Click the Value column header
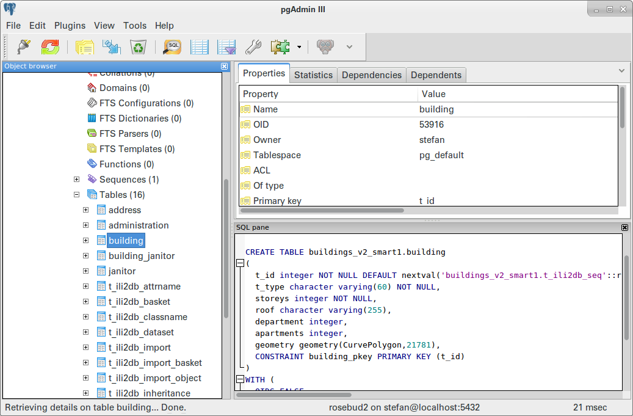Image resolution: width=633 pixels, height=416 pixels. click(518, 94)
